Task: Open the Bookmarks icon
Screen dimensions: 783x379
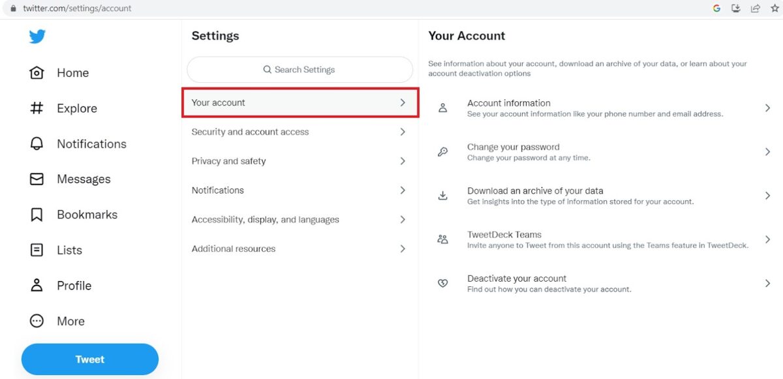Action: coord(37,215)
